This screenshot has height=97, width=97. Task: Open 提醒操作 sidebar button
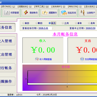click(7, 81)
